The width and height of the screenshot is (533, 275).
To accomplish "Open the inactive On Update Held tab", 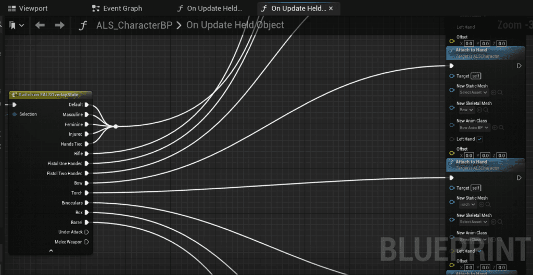I will point(210,8).
